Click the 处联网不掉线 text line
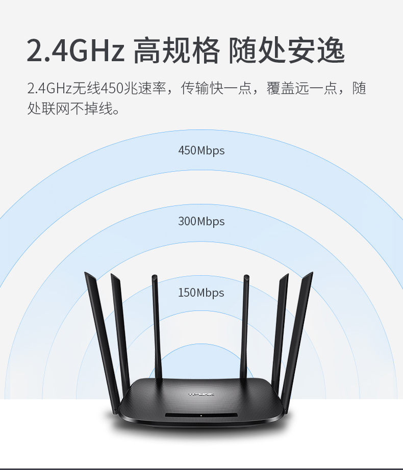 coord(74,108)
